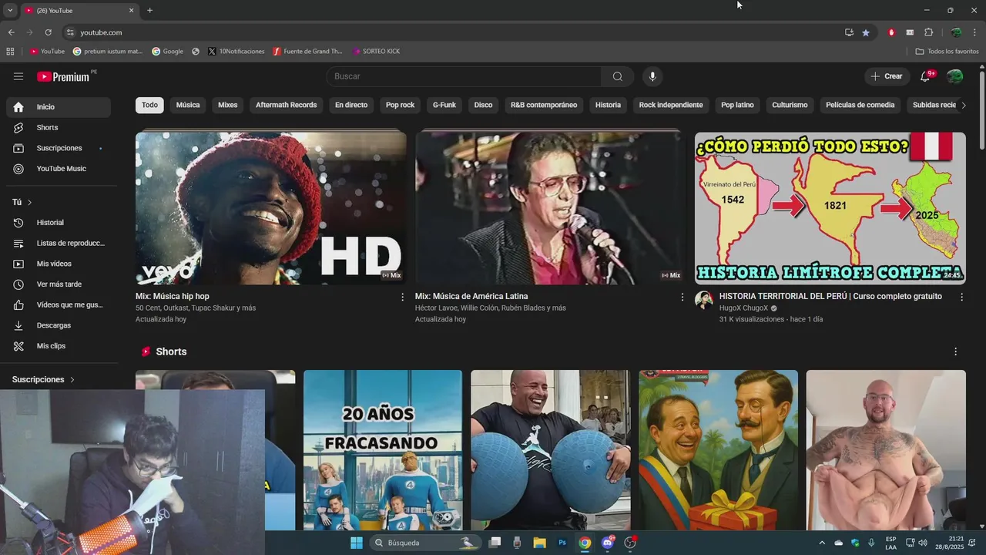986x555 pixels.
Task: Open HugoX ChugoX channel name link
Action: tap(743, 308)
